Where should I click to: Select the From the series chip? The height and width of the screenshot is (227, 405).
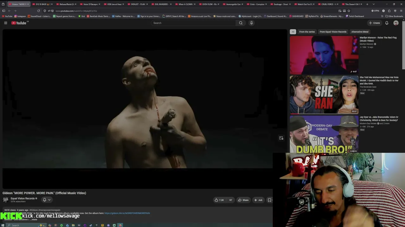[307, 32]
